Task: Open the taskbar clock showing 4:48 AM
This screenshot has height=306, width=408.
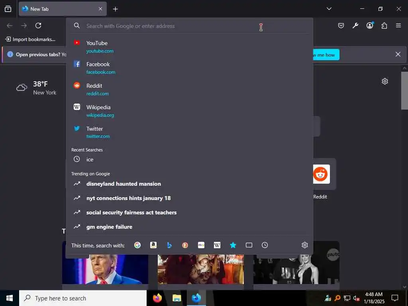Action: pos(374,298)
